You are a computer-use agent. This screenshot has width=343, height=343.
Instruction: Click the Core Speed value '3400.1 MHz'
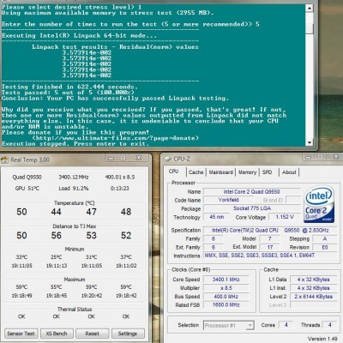coord(226,280)
